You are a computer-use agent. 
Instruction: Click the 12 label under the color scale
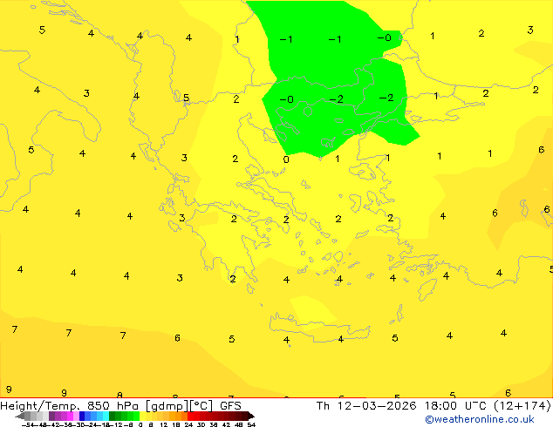point(164,425)
